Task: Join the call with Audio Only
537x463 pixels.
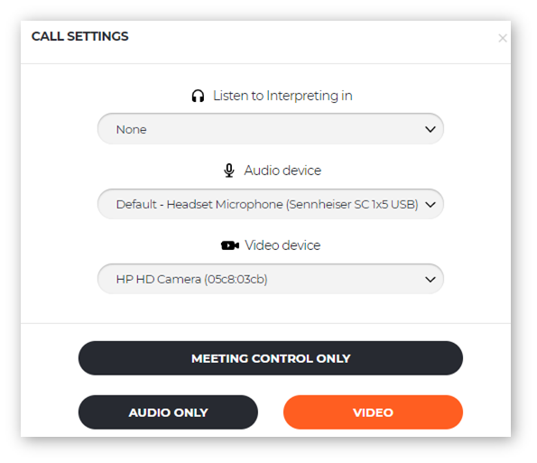Action: pos(168,412)
